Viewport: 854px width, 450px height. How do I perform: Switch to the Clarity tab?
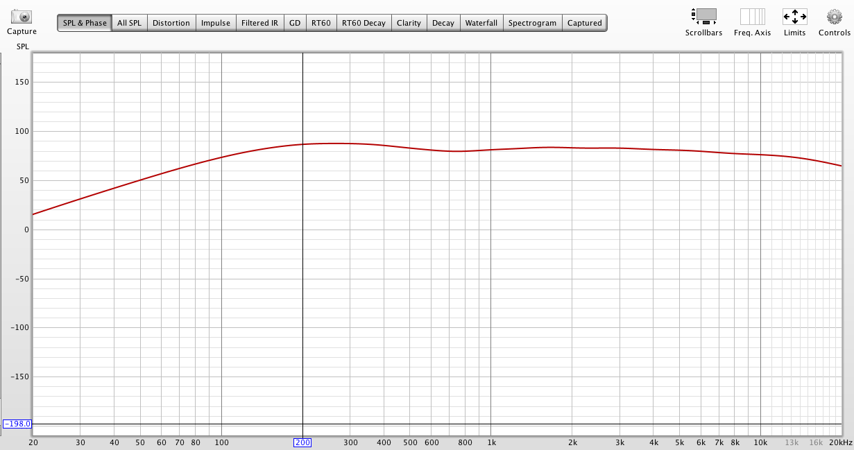coord(409,23)
